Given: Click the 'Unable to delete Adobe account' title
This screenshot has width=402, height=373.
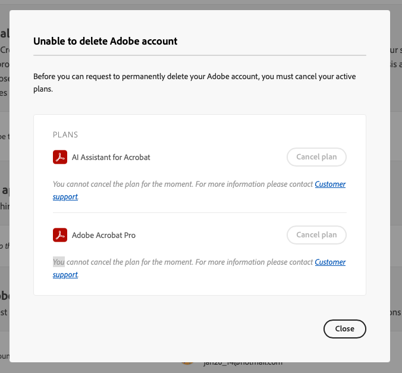Looking at the screenshot, I should 105,41.
